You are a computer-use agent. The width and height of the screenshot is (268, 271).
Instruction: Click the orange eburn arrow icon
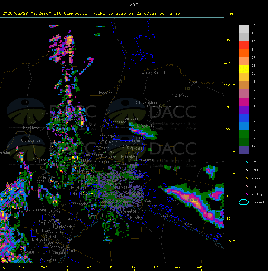[x=244, y=178]
